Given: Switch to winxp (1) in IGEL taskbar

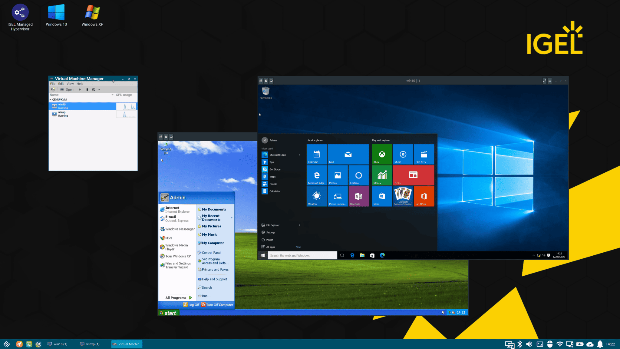Looking at the screenshot, I should [90, 344].
